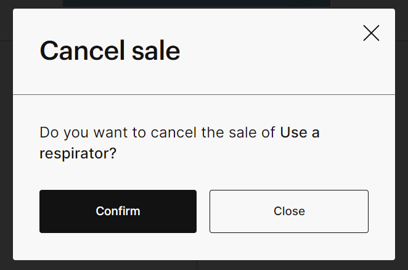Click the X icon to dismiss the dialog
This screenshot has height=270, width=408.
[x=371, y=33]
